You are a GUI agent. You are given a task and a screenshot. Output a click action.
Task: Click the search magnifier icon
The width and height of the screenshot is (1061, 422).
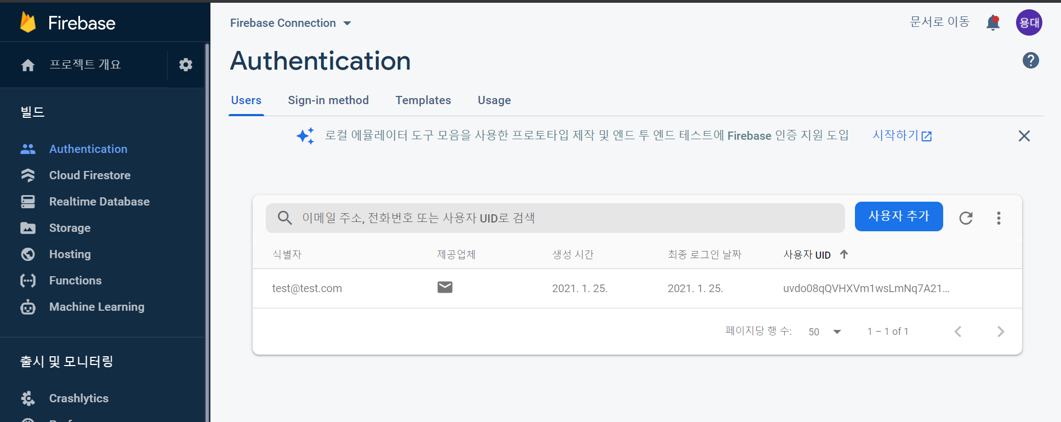click(284, 218)
